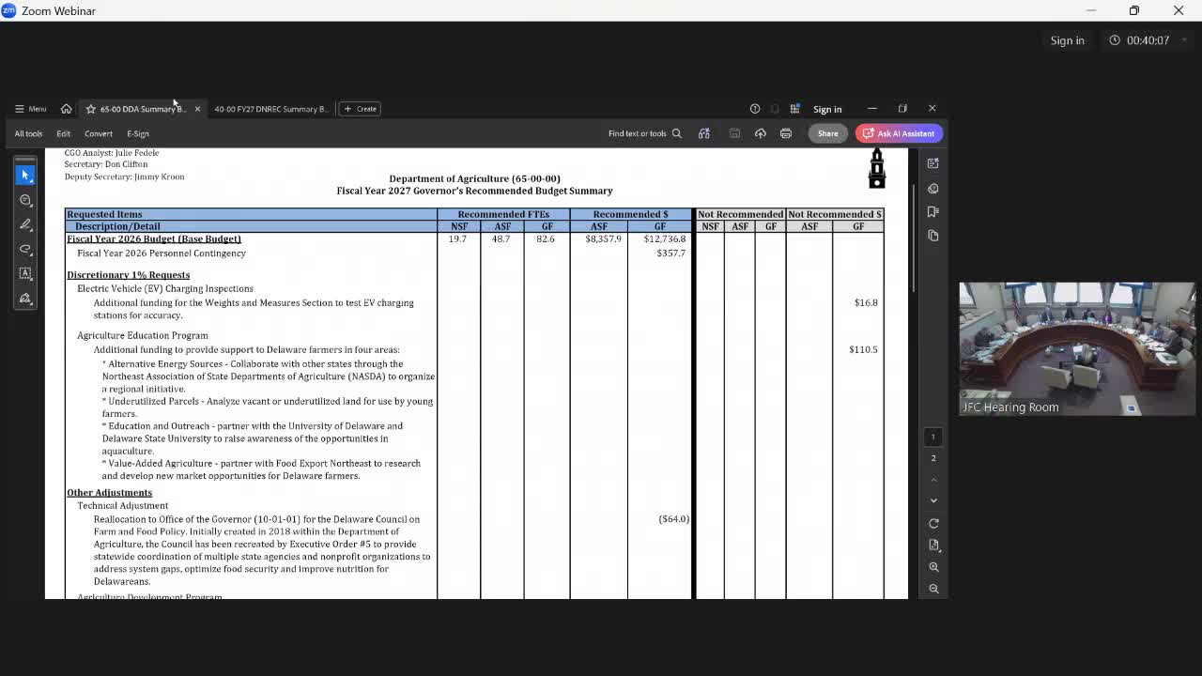Viewport: 1202px width, 676px height.
Task: Open the hamburger Menu dropdown
Action: click(30, 109)
